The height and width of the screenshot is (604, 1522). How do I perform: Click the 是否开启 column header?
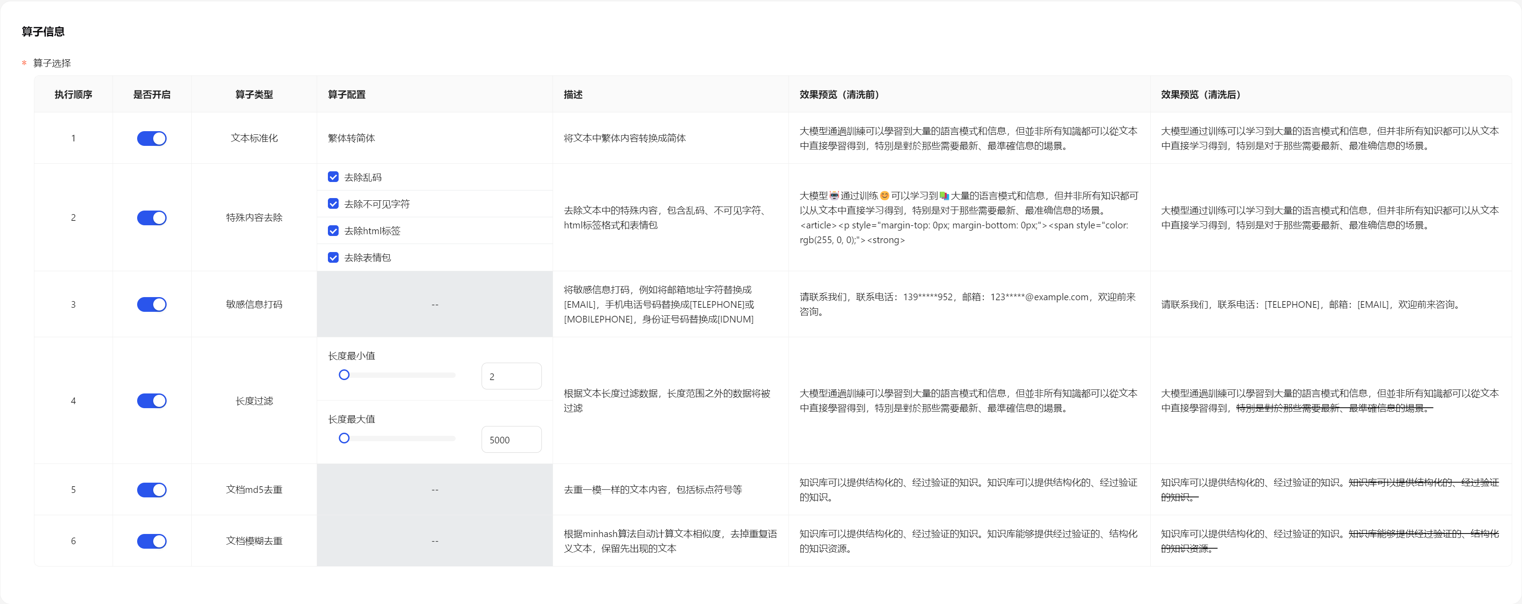pos(152,95)
